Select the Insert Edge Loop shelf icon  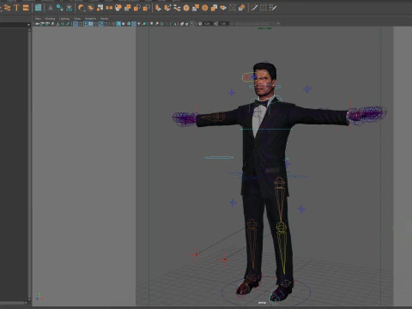(x=263, y=8)
